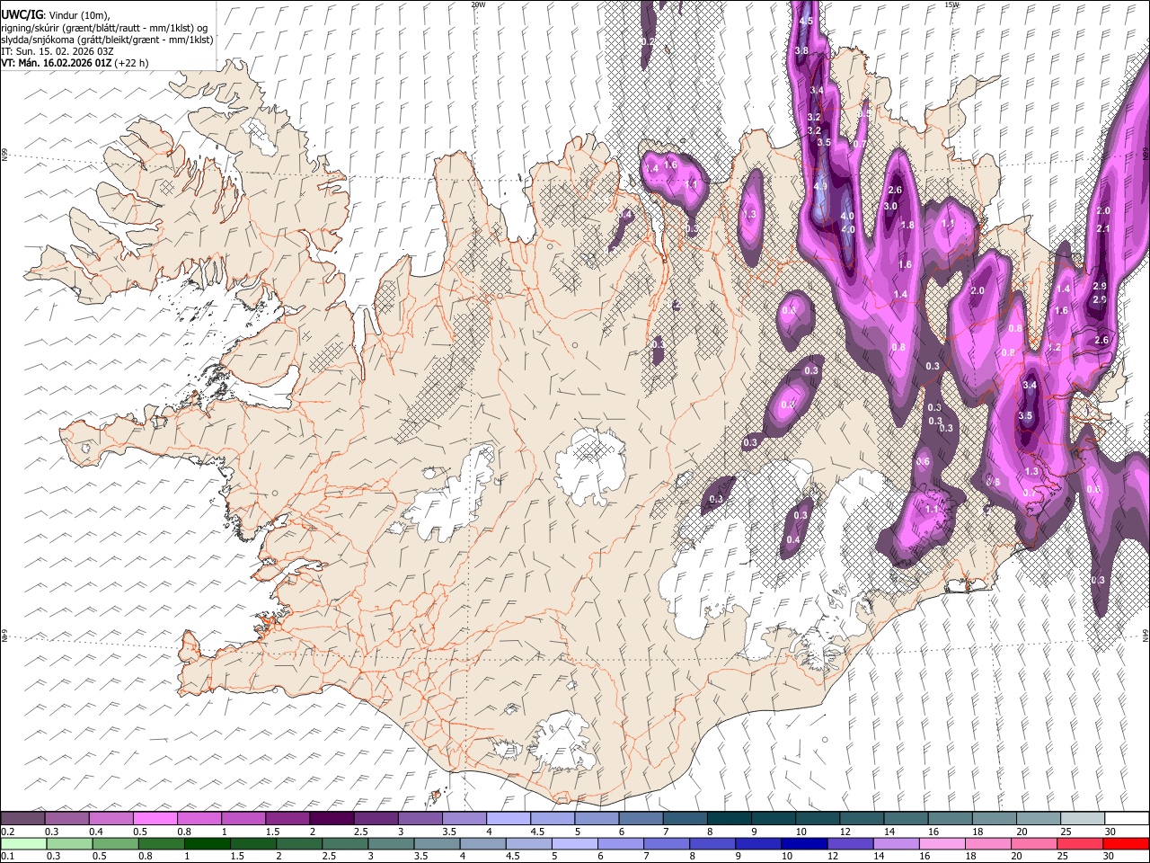
Task: Click the '(+22 h)' forecast offset text
Action: (x=131, y=63)
